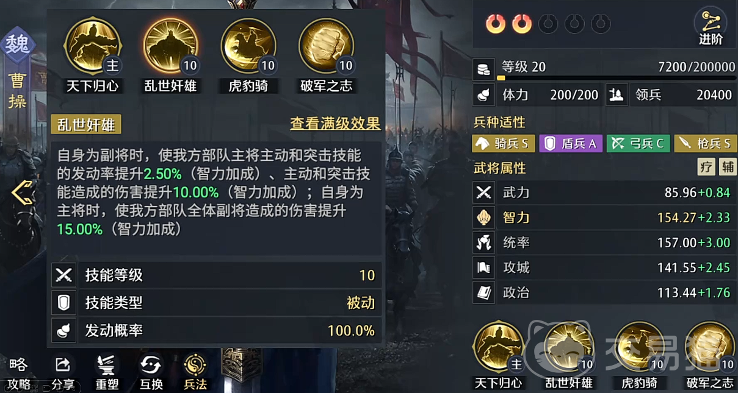Open the 重塑 reshape icon
Viewport: 738px width, 393px height.
point(106,372)
